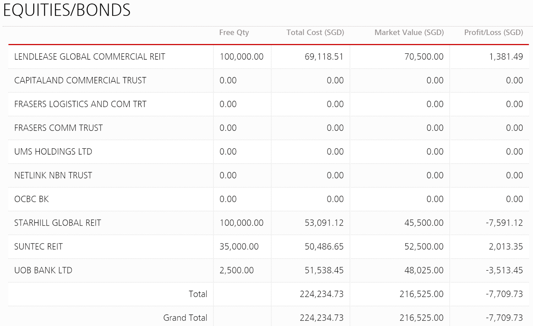The image size is (533, 326).
Task: Click the Capitaland Commercial Trust total cost 0.00
Action: [335, 80]
